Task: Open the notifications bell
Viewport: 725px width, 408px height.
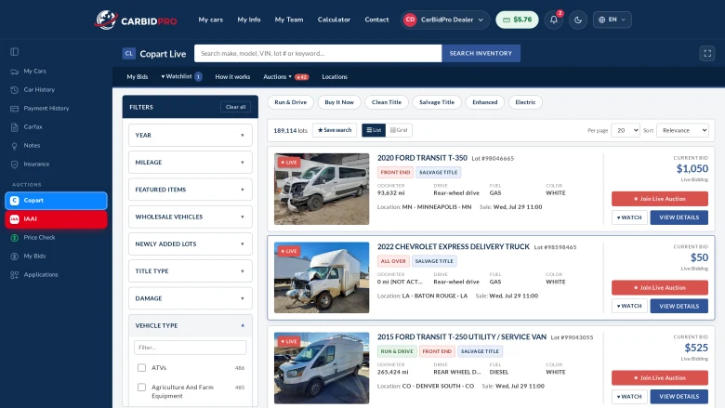Action: tap(553, 20)
